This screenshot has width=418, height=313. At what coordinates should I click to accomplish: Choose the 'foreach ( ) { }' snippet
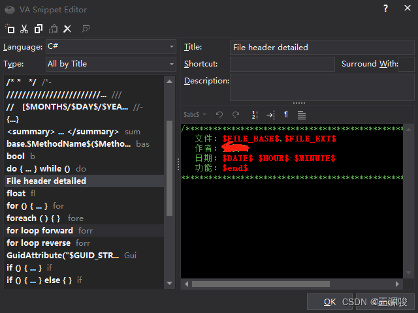(x=33, y=218)
